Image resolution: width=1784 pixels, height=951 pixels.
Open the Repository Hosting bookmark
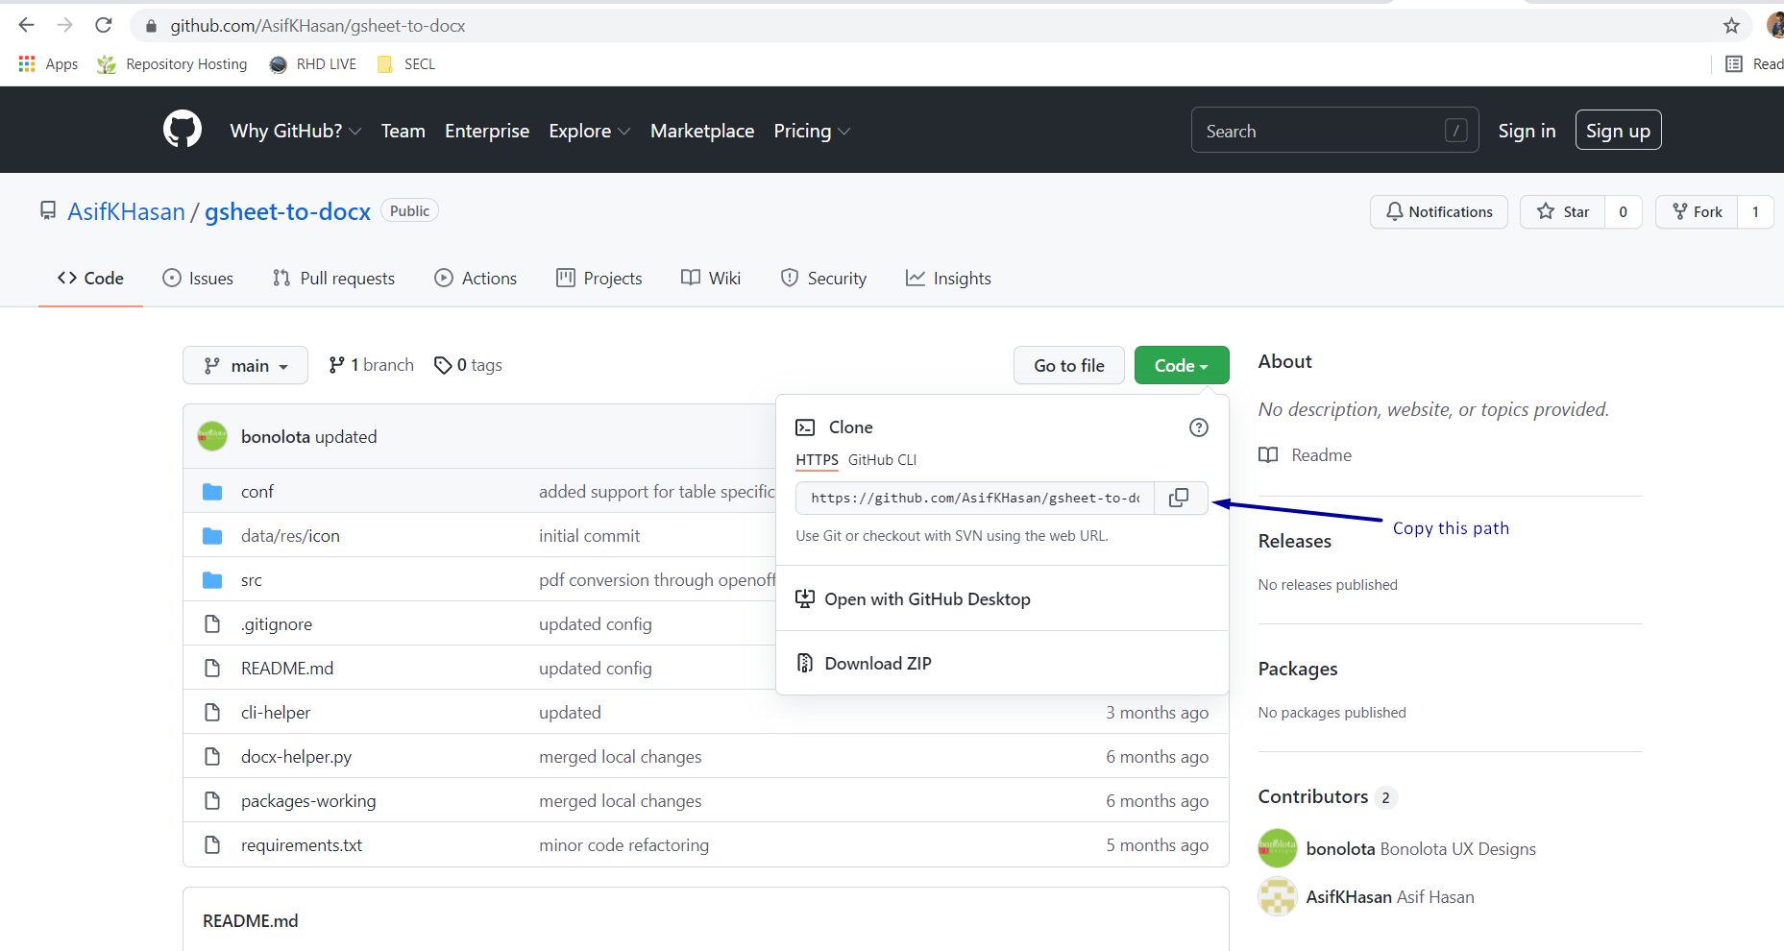point(172,64)
